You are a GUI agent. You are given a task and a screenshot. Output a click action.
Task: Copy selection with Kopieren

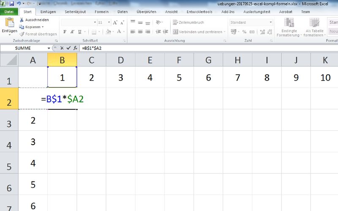pos(30,27)
